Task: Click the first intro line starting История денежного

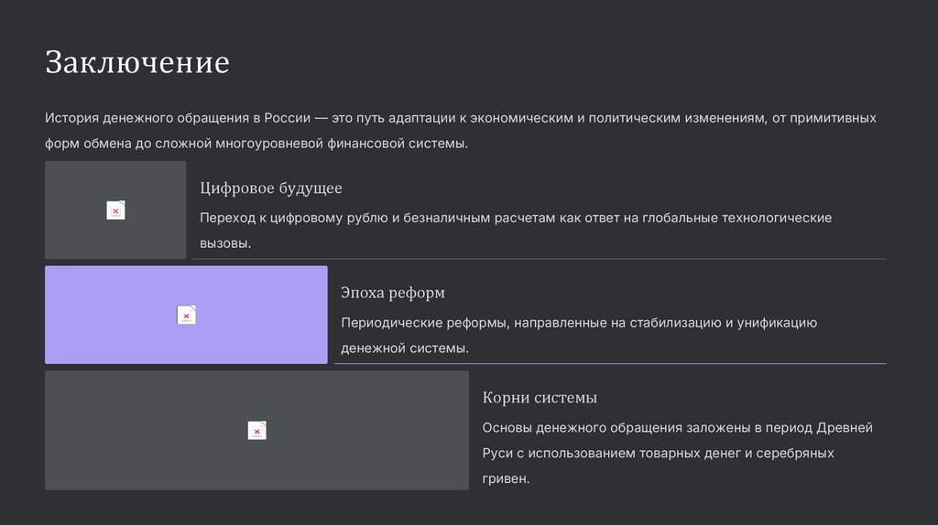Action: 460,118
